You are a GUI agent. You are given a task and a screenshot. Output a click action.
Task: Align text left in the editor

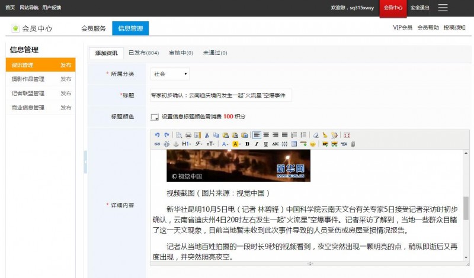click(257, 135)
